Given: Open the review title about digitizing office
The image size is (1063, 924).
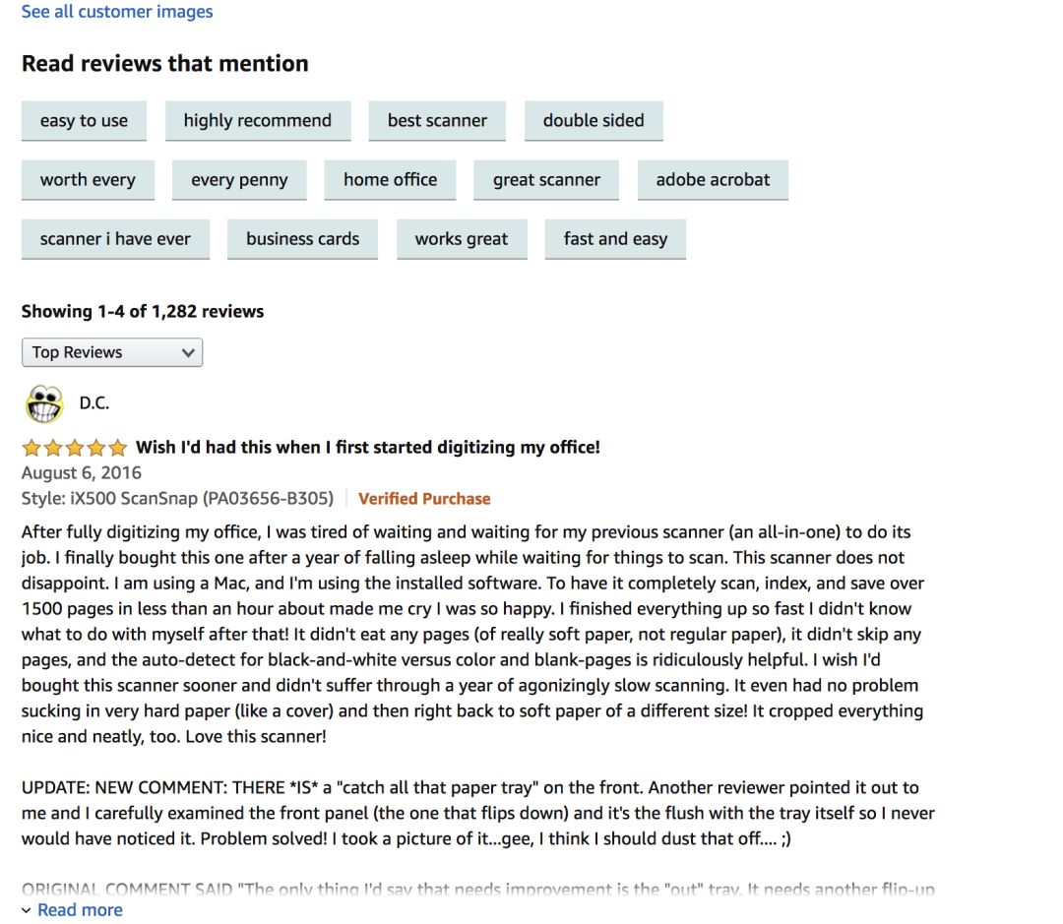Looking at the screenshot, I should coord(367,448).
